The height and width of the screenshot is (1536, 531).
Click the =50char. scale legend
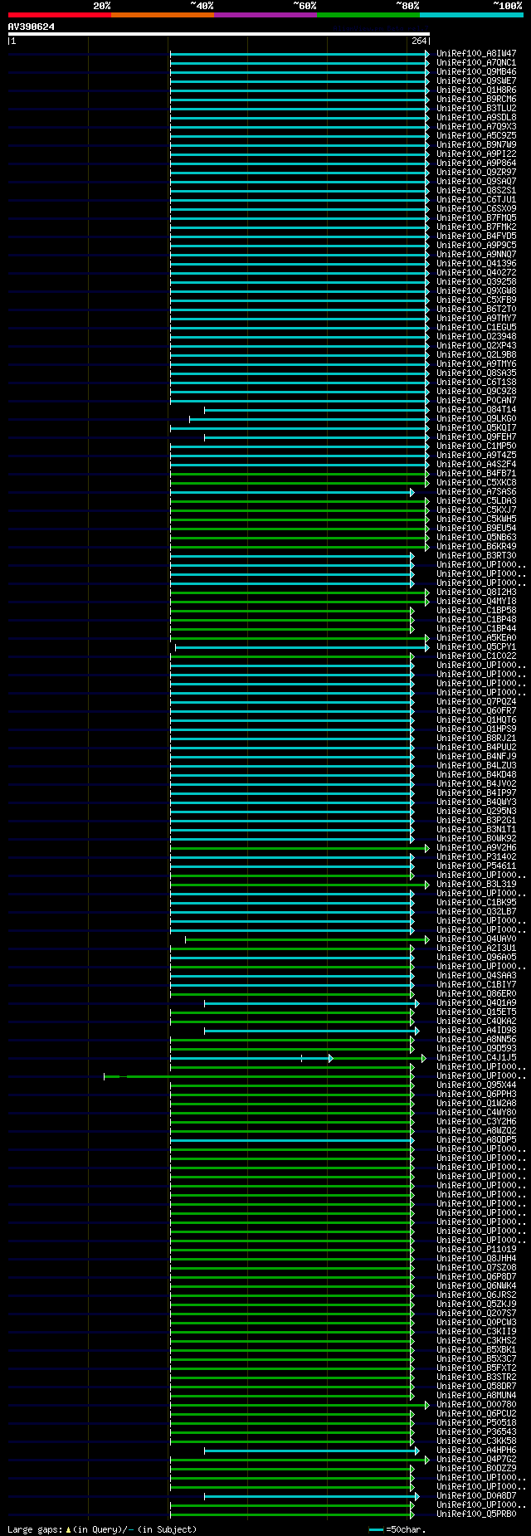(x=397, y=1529)
